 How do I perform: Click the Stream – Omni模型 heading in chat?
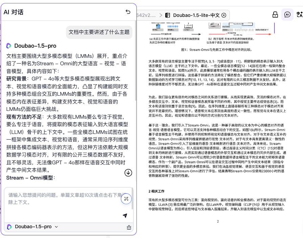click(30, 178)
